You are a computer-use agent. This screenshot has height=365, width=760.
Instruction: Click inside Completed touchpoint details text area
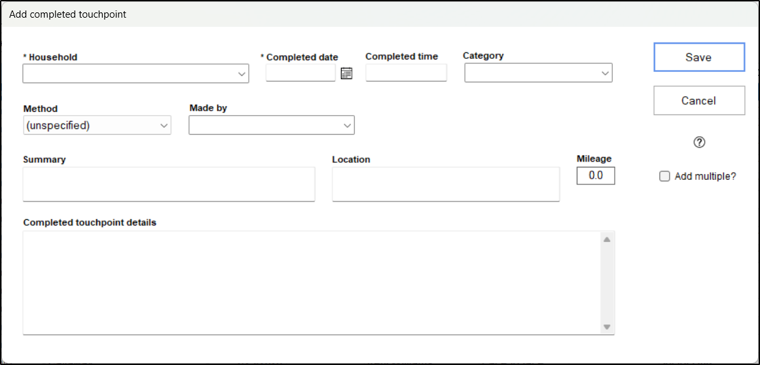(x=311, y=283)
